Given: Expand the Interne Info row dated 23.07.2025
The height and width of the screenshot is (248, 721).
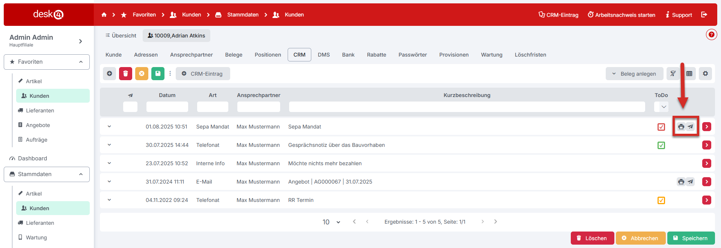Looking at the screenshot, I should [x=109, y=163].
